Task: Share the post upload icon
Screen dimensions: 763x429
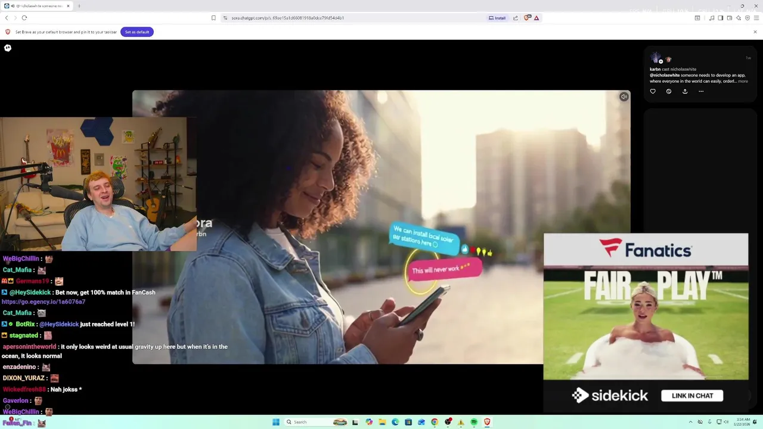Action: pos(685,91)
